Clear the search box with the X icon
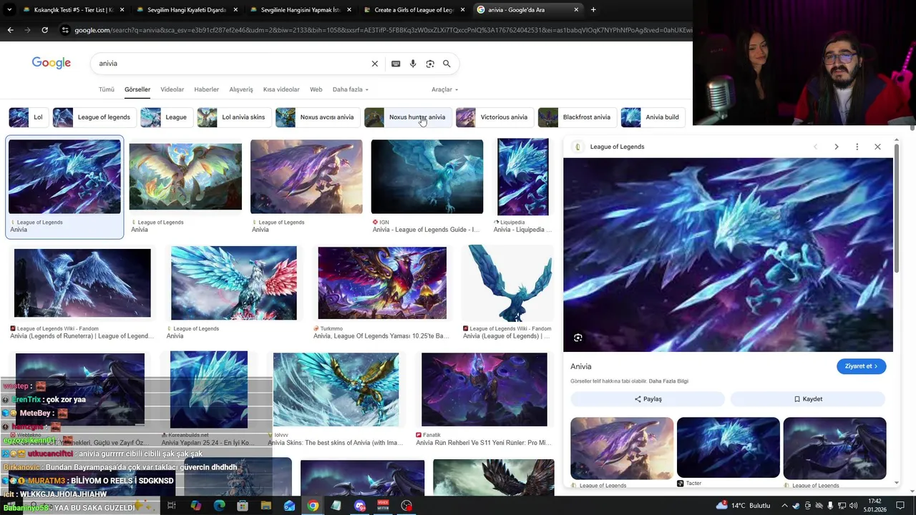Screen dimensions: 916x515 pos(374,64)
